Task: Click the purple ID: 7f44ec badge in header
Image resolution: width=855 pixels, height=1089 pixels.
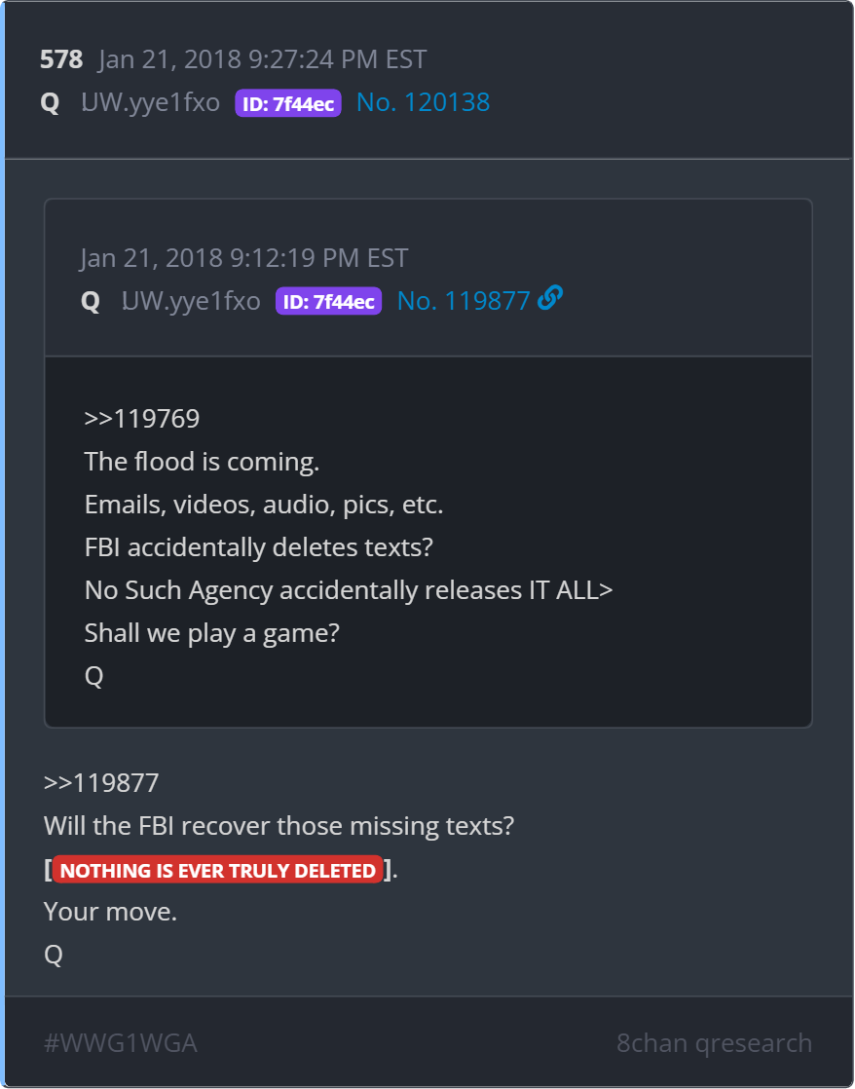Action: 288,103
